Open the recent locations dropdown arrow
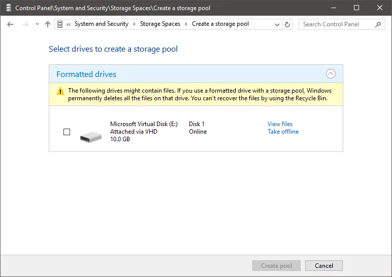Image resolution: width=392 pixels, height=277 pixels. point(37,24)
